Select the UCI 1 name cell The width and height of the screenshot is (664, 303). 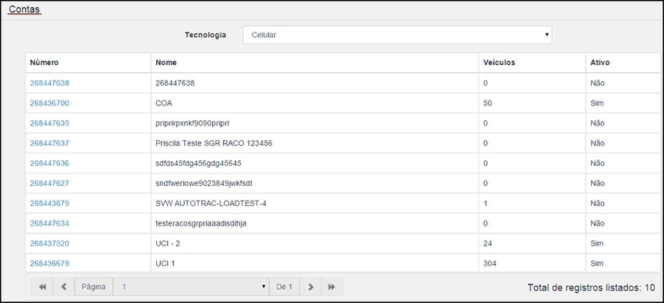tap(315, 263)
